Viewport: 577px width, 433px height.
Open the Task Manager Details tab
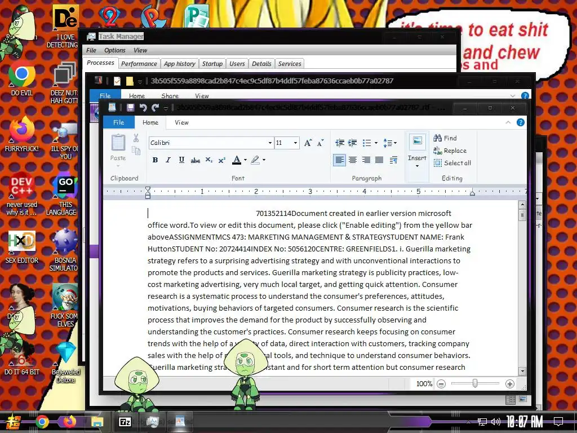pyautogui.click(x=261, y=64)
